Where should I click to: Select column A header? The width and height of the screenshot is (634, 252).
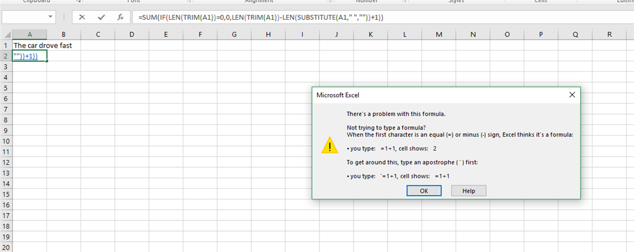[x=30, y=35]
